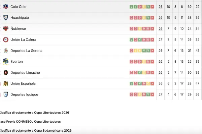Select the Huachipato team name
Viewport: 202px width, 134px height.
click(x=20, y=17)
